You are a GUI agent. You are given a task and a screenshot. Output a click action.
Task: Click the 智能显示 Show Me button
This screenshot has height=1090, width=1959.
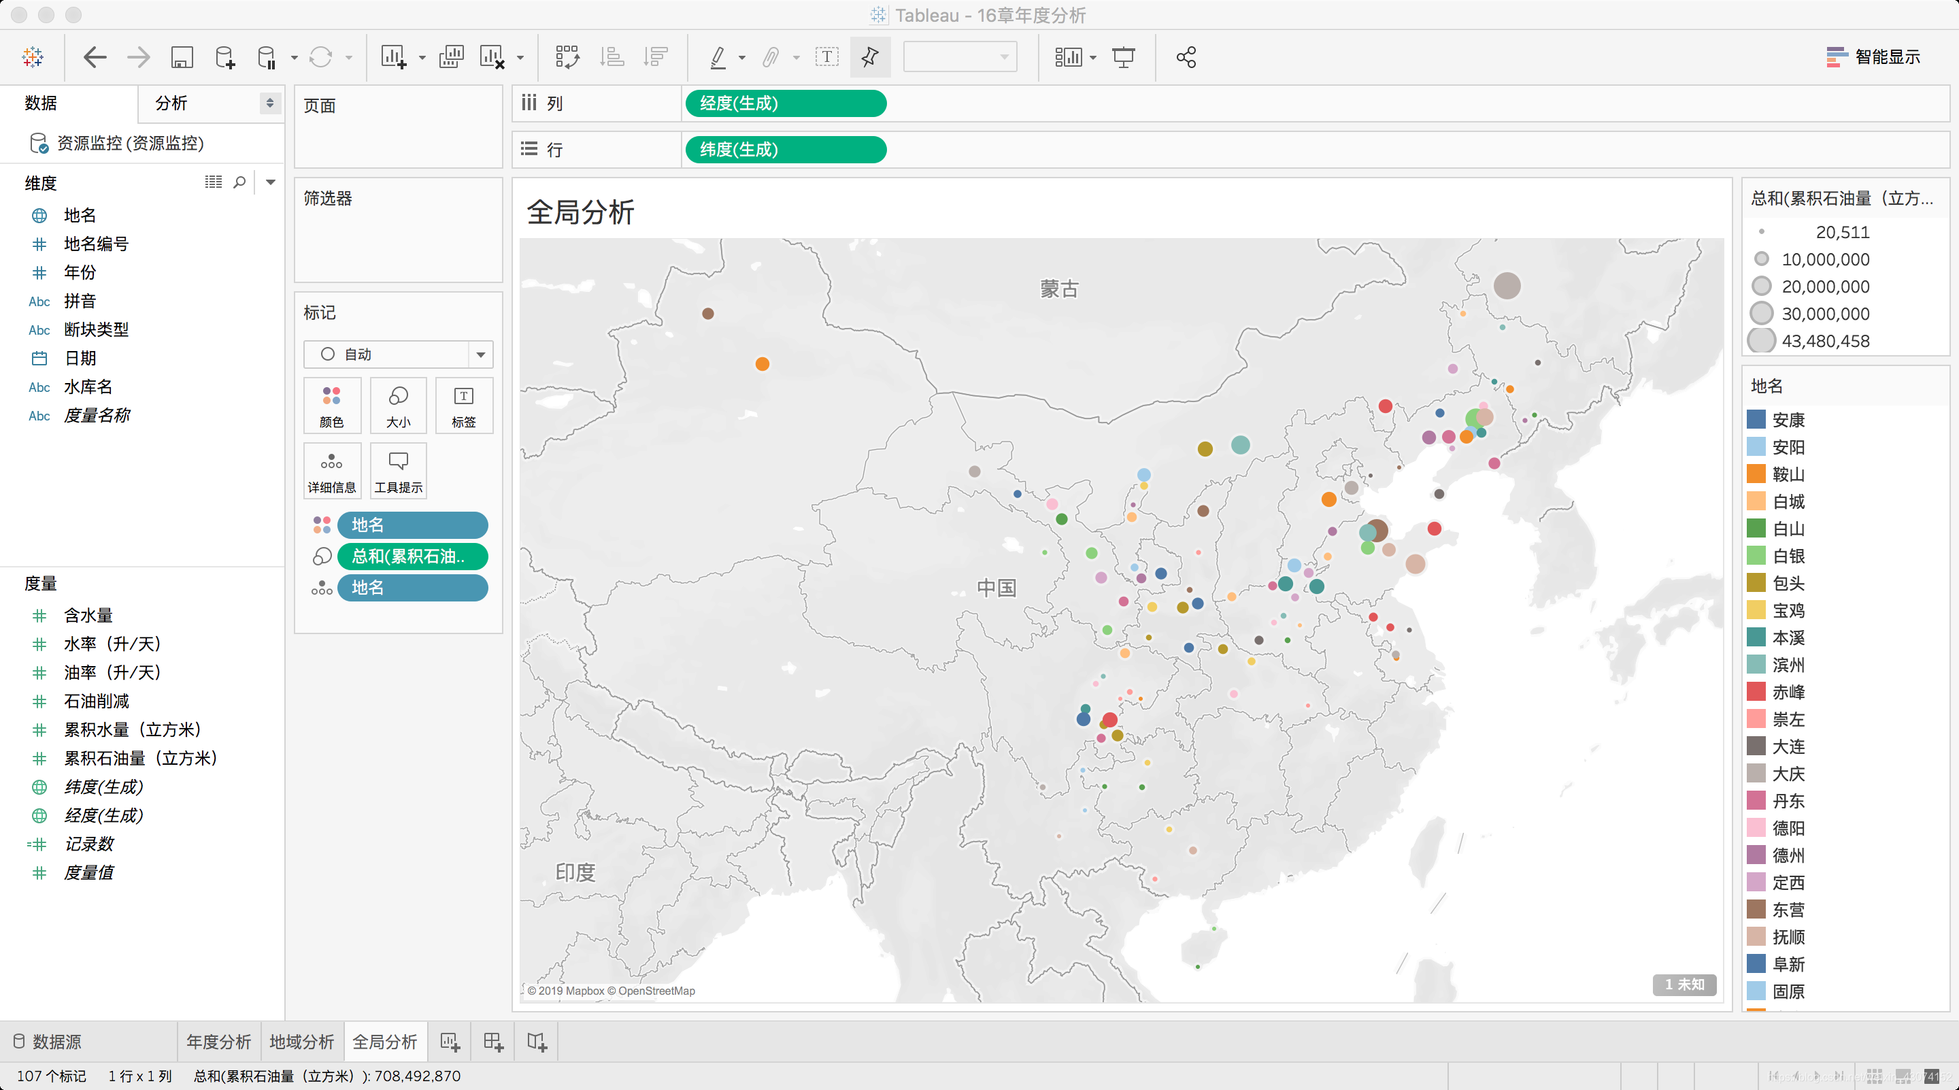click(1873, 57)
